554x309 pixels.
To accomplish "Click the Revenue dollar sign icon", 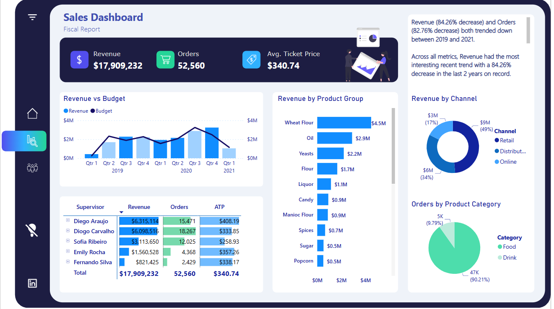I will [79, 59].
